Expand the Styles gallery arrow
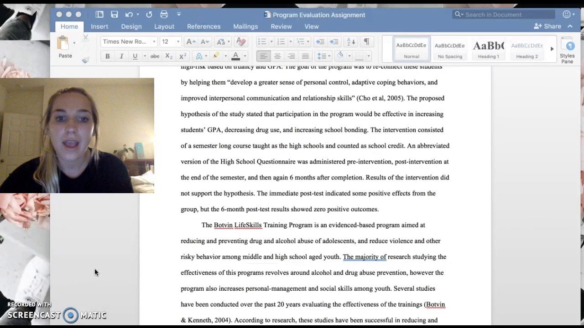 point(552,49)
